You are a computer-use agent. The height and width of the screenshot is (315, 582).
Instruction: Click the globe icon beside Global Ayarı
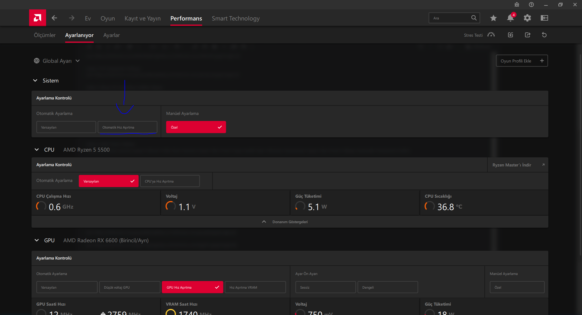point(37,61)
